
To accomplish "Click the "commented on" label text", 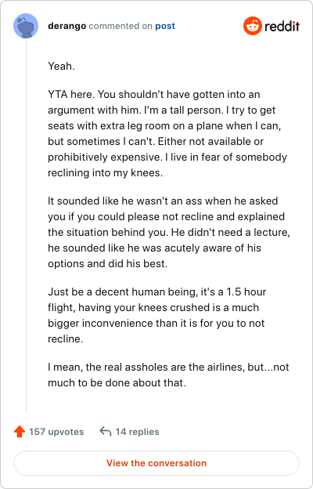I will click(x=121, y=26).
